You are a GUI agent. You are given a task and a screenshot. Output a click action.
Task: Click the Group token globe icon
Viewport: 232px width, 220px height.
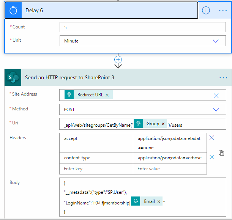click(138, 123)
